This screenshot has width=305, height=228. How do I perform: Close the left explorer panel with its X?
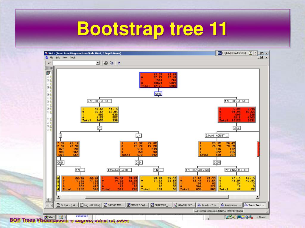51,68
